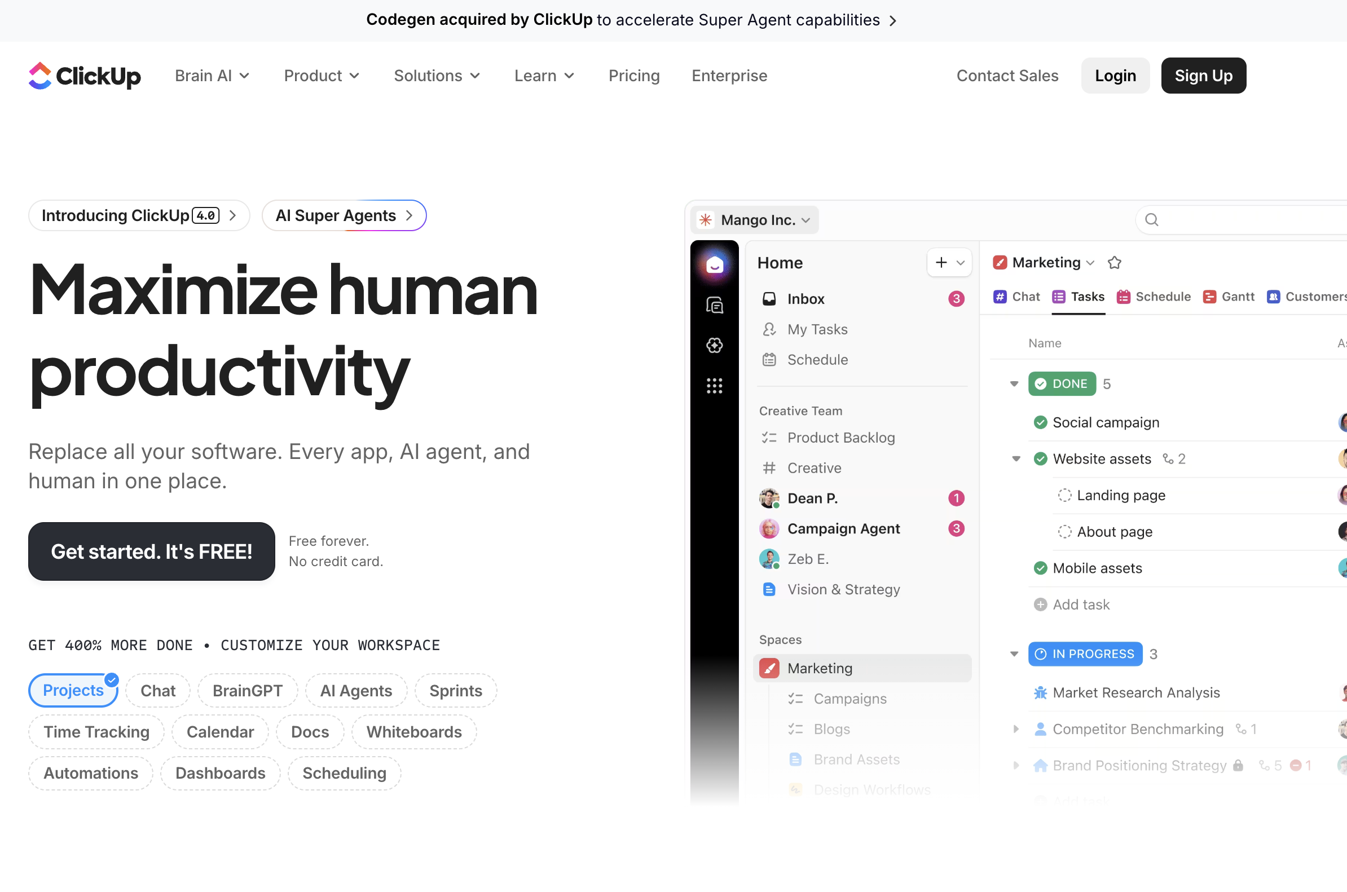Expand the Product dropdown menu
1347x892 pixels.
click(322, 76)
